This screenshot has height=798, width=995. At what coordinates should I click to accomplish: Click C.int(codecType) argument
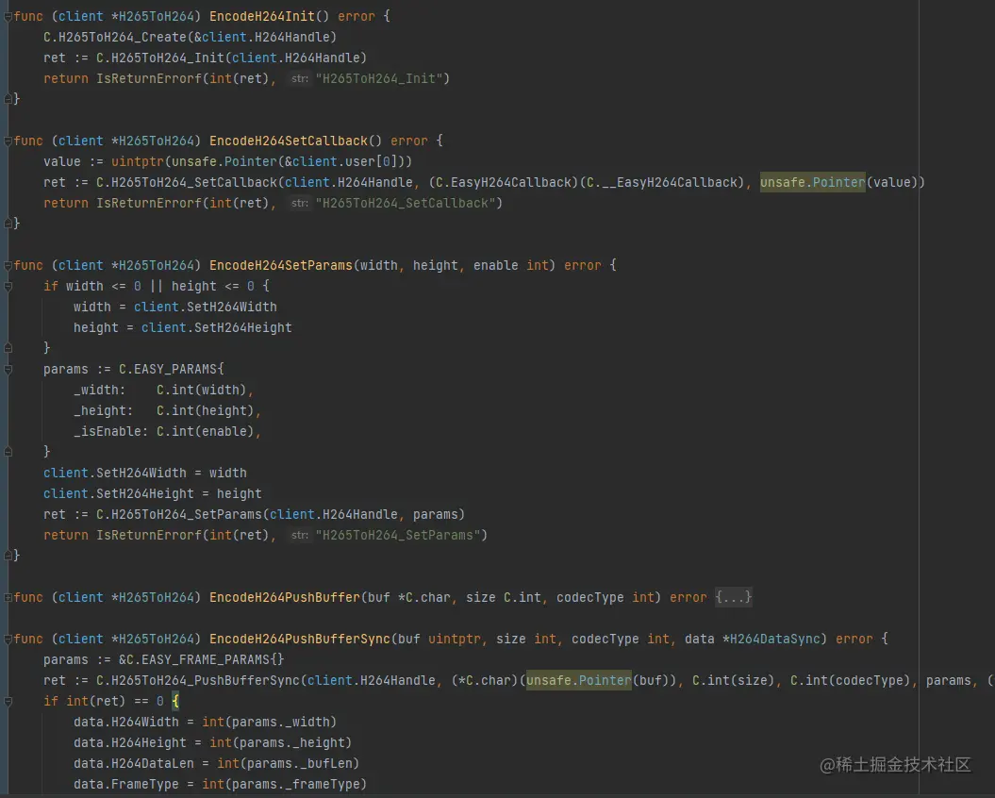tap(851, 680)
